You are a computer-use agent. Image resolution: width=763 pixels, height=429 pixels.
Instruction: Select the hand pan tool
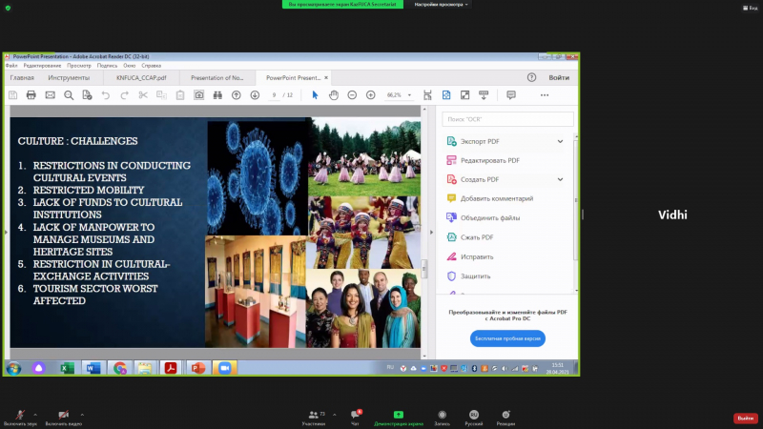tap(334, 95)
